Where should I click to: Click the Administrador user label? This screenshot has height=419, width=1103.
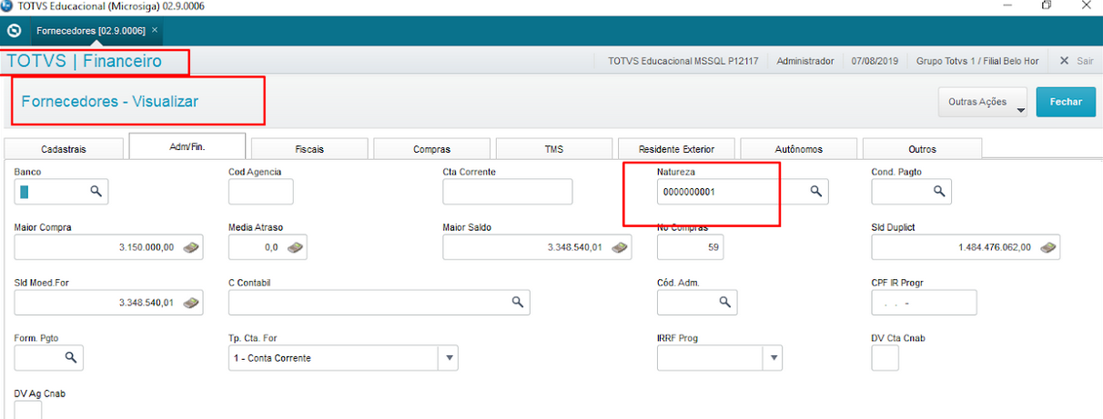(805, 61)
